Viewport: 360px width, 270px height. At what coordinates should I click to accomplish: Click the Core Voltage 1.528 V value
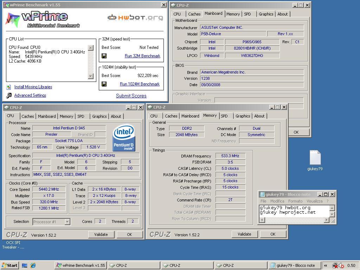tap(93, 147)
